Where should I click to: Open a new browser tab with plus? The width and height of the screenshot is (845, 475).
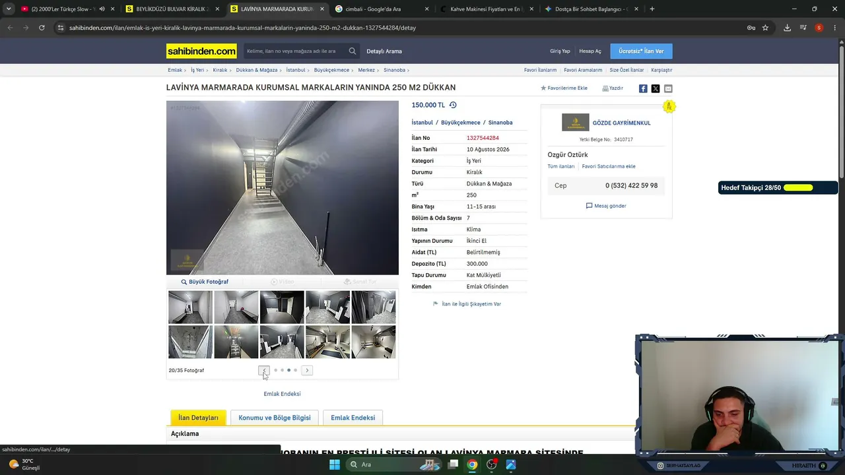click(x=652, y=9)
